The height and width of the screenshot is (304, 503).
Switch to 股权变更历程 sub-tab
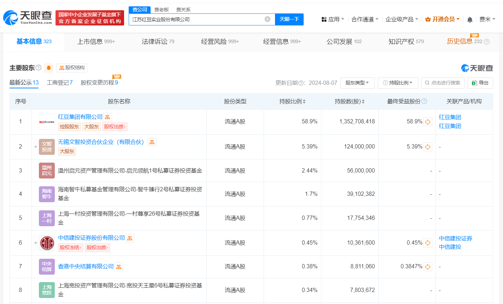(99, 83)
